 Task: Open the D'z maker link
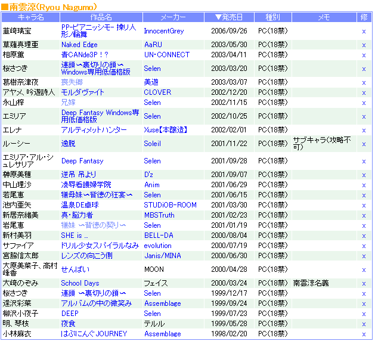pos(148,175)
